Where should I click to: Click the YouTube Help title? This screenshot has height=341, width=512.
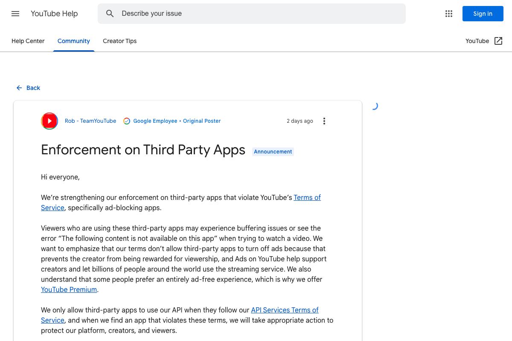[x=54, y=14]
